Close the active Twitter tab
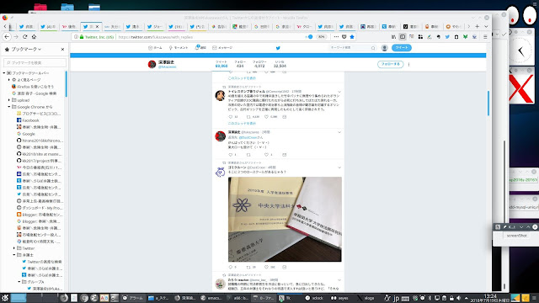This screenshot has height=303, width=539. coord(98,26)
